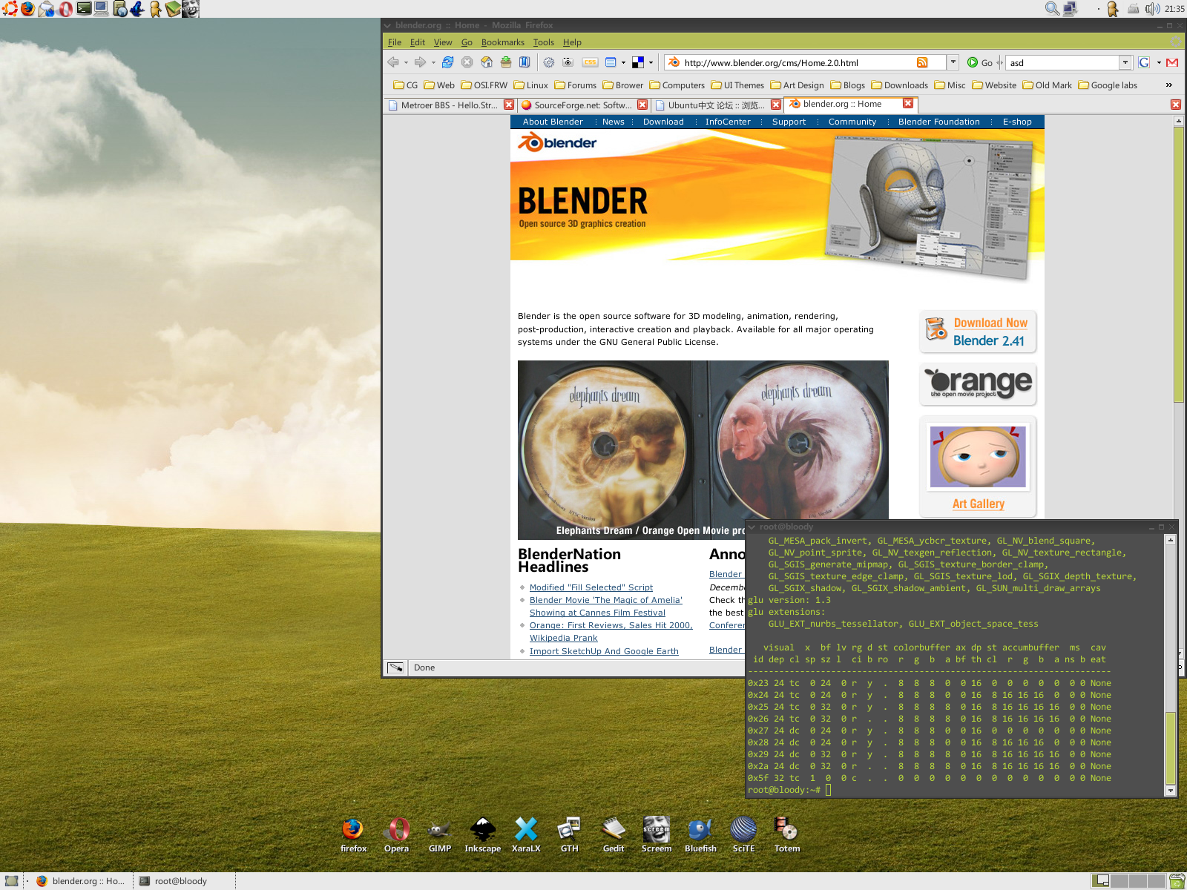Launch Totem from the desktop dock

point(786,834)
